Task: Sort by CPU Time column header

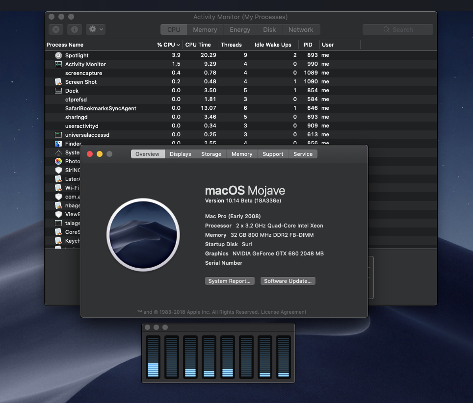Action: [x=200, y=45]
